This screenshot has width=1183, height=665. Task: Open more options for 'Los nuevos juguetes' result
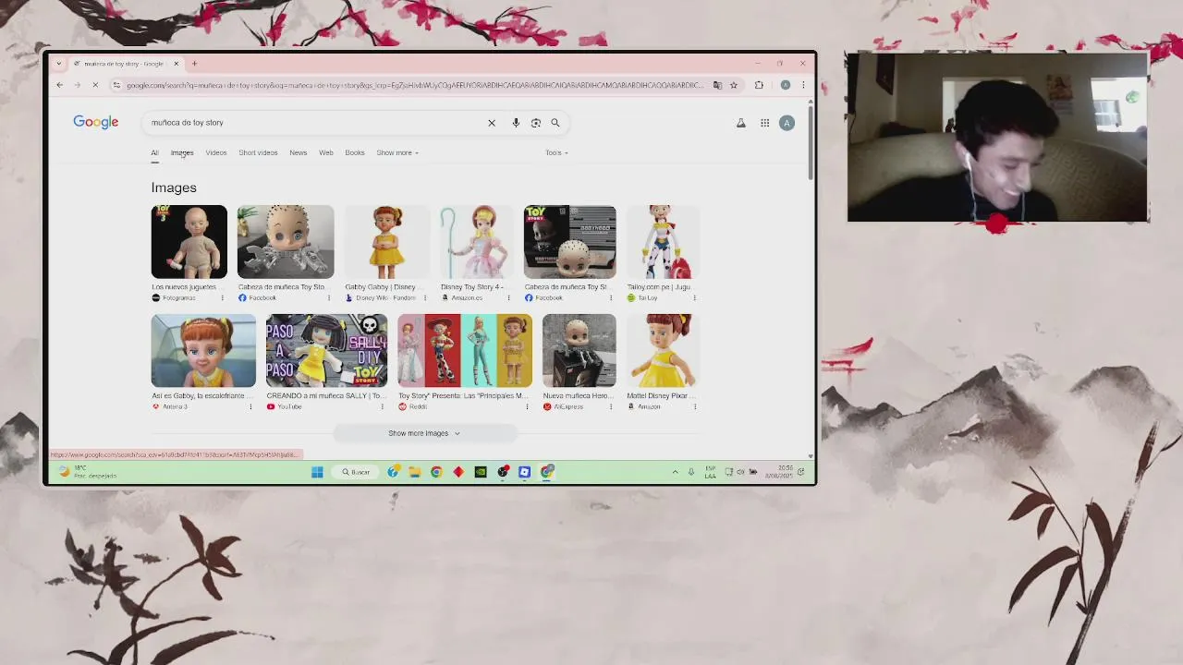(x=222, y=298)
